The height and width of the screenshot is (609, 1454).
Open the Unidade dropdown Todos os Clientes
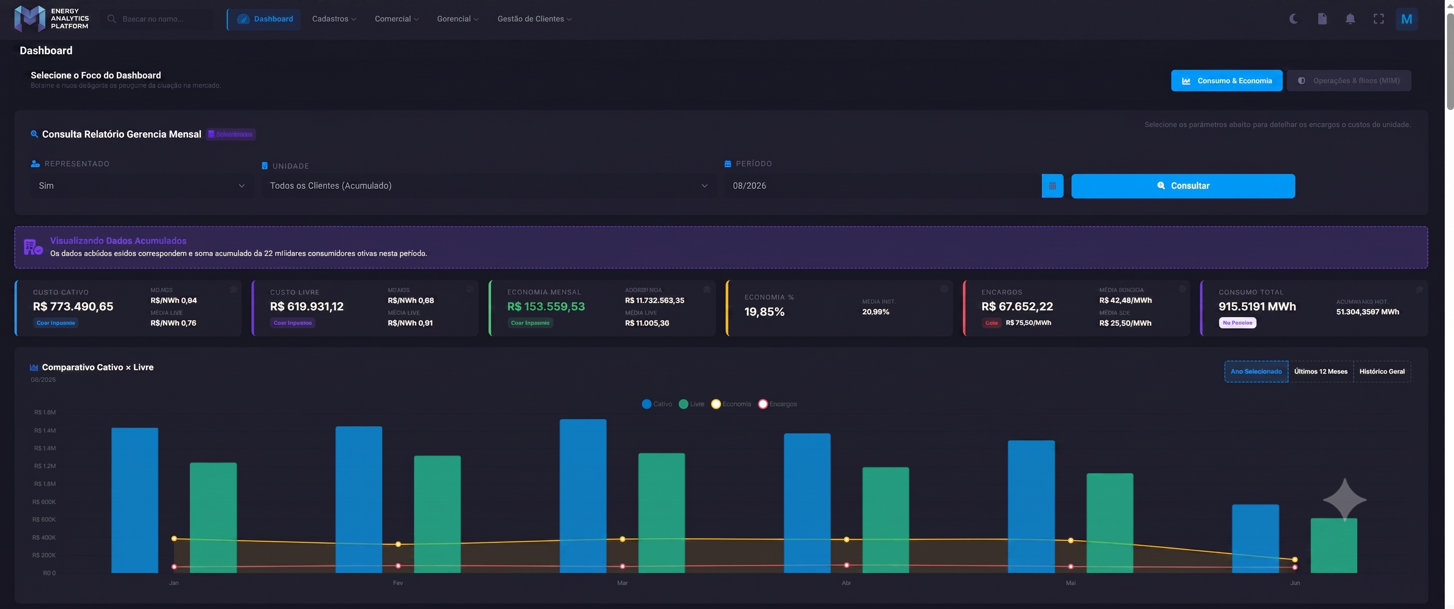click(x=489, y=186)
